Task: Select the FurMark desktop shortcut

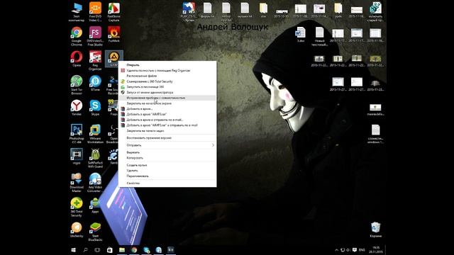Action: click(113, 35)
